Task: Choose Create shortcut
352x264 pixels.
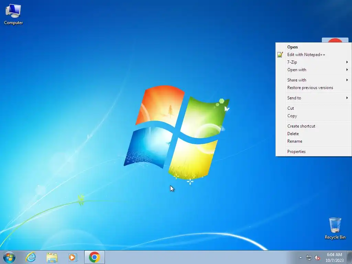Action: 314,126
